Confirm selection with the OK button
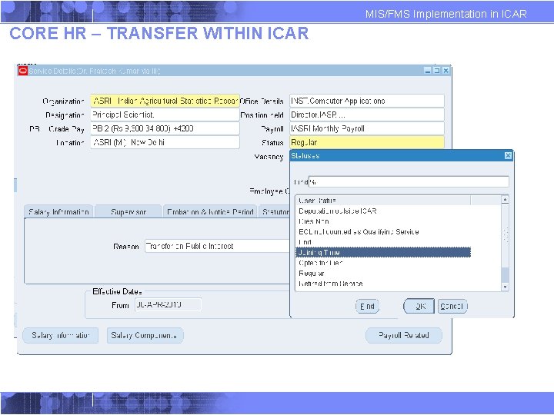554x415 pixels. (419, 307)
